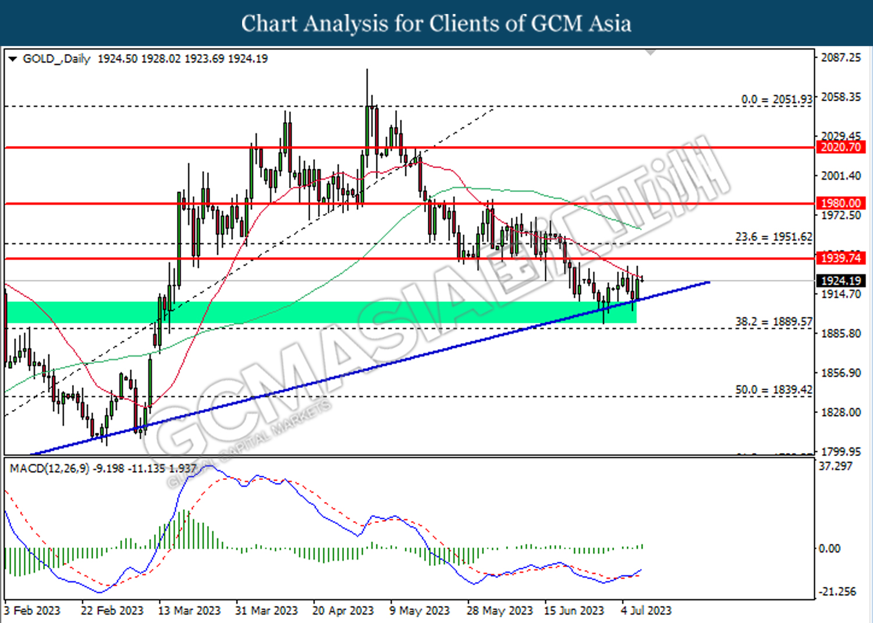Screen dimensions: 873x623
Task: Click the Chart Analysis for Clients header title
Action: (x=436, y=24)
